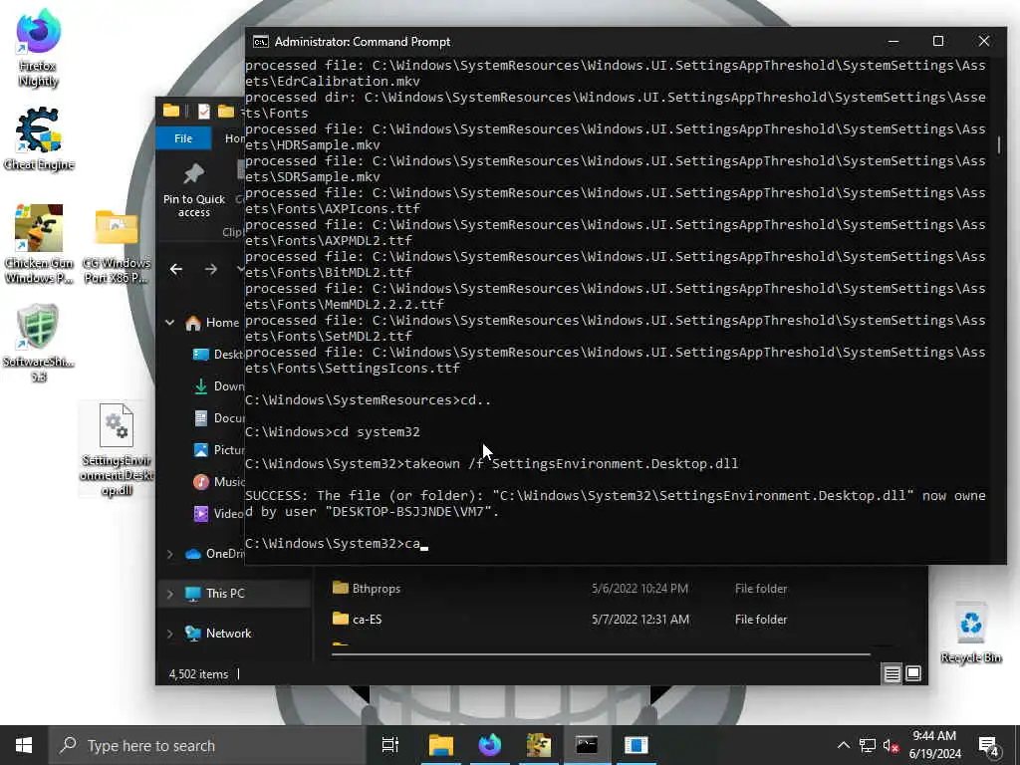Select Downloads in the navigation pane
This screenshot has width=1020, height=765.
218,386
